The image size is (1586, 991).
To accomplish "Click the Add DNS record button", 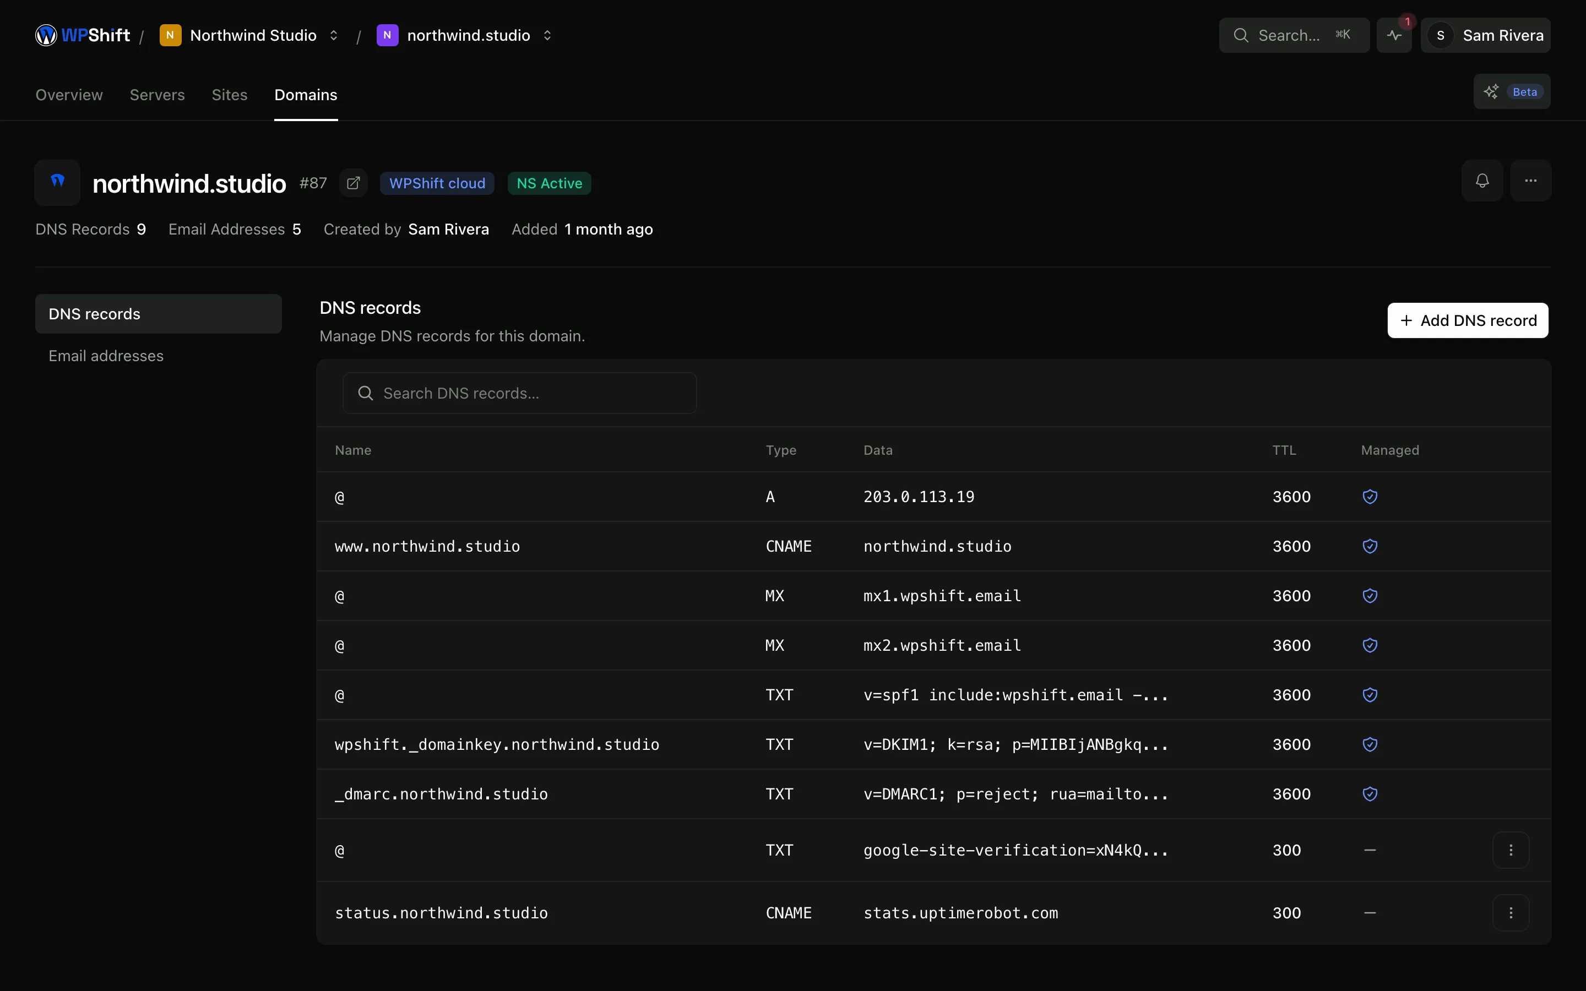I will [1468, 320].
